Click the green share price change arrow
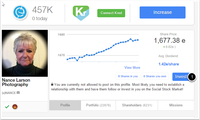200x120 pixels. tap(164, 47)
